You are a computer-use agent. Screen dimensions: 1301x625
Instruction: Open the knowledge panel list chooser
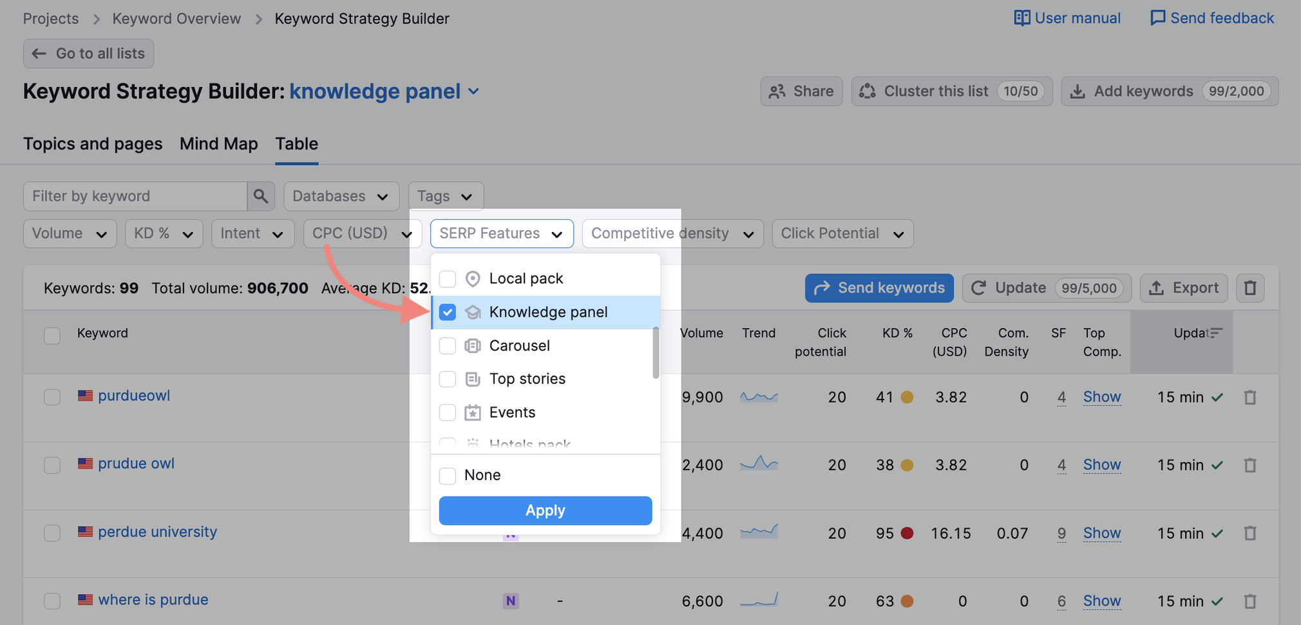pos(474,91)
